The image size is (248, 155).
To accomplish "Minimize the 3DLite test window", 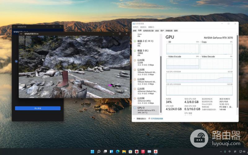I will (x=113, y=34).
